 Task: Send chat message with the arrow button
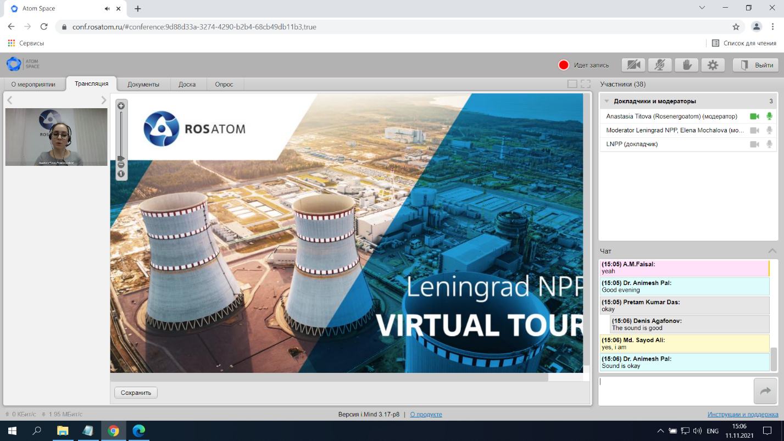765,391
